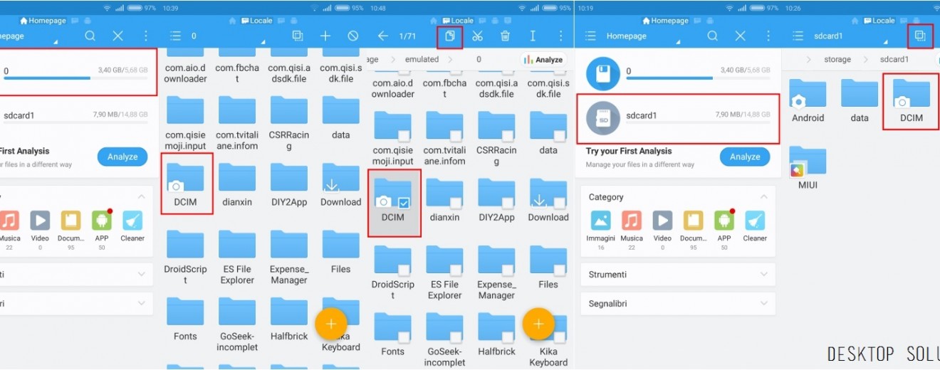This screenshot has width=940, height=370.
Task: Open the DCIM folder in the 10:39 file list panel
Action: (184, 186)
